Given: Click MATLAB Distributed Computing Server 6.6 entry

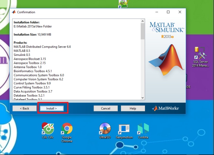Looking at the screenshot, I should tap(42, 47).
